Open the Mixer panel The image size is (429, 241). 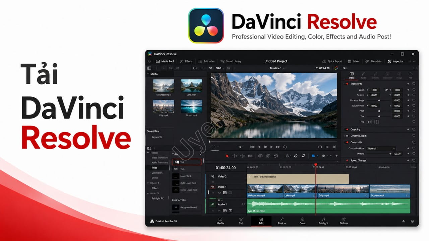click(x=354, y=61)
